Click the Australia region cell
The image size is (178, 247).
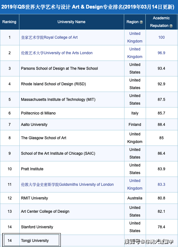135,198
